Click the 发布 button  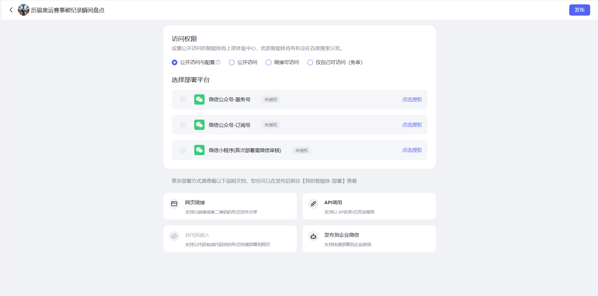tap(579, 10)
